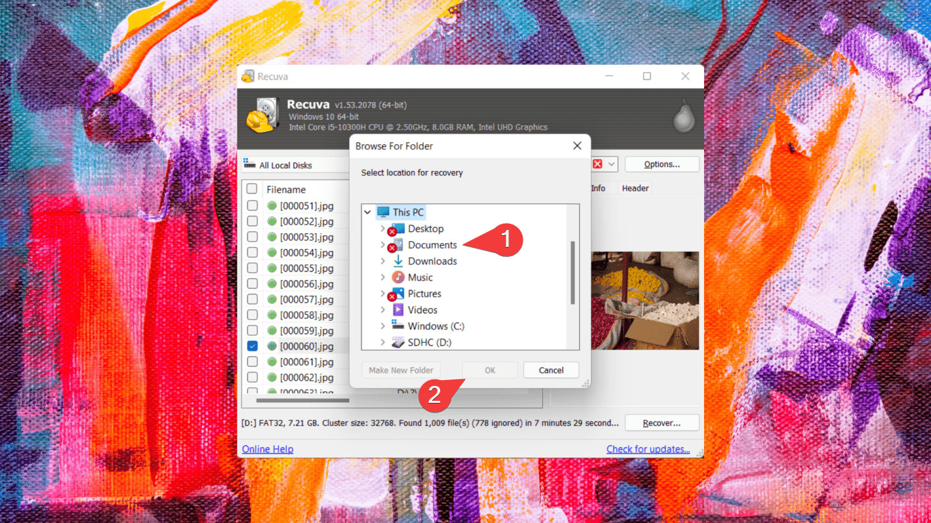Tick the checkbox for [000051].jpg

[252, 206]
